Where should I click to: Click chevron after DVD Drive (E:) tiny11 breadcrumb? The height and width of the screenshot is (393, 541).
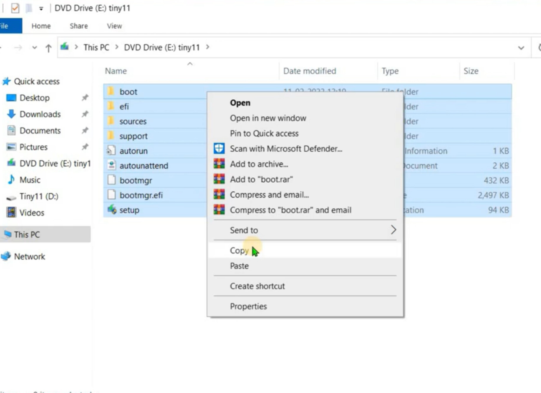click(x=208, y=47)
